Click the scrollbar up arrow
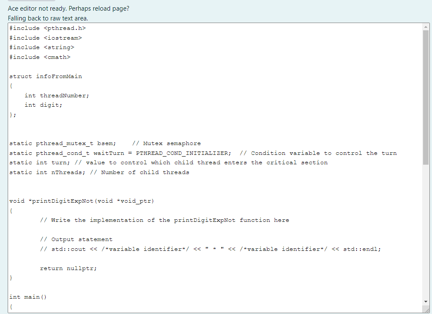Image resolution: width=432 pixels, height=314 pixels. (426, 26)
